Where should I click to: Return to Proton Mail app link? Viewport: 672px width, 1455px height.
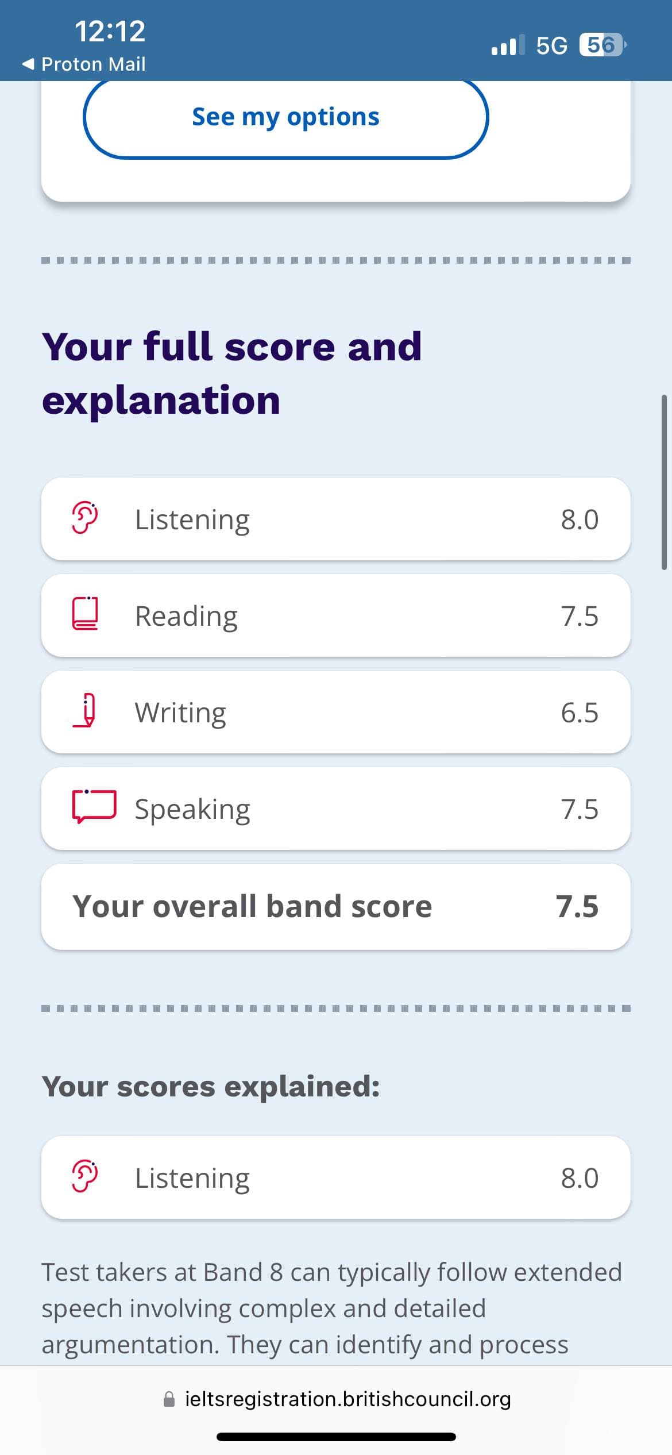[93, 64]
